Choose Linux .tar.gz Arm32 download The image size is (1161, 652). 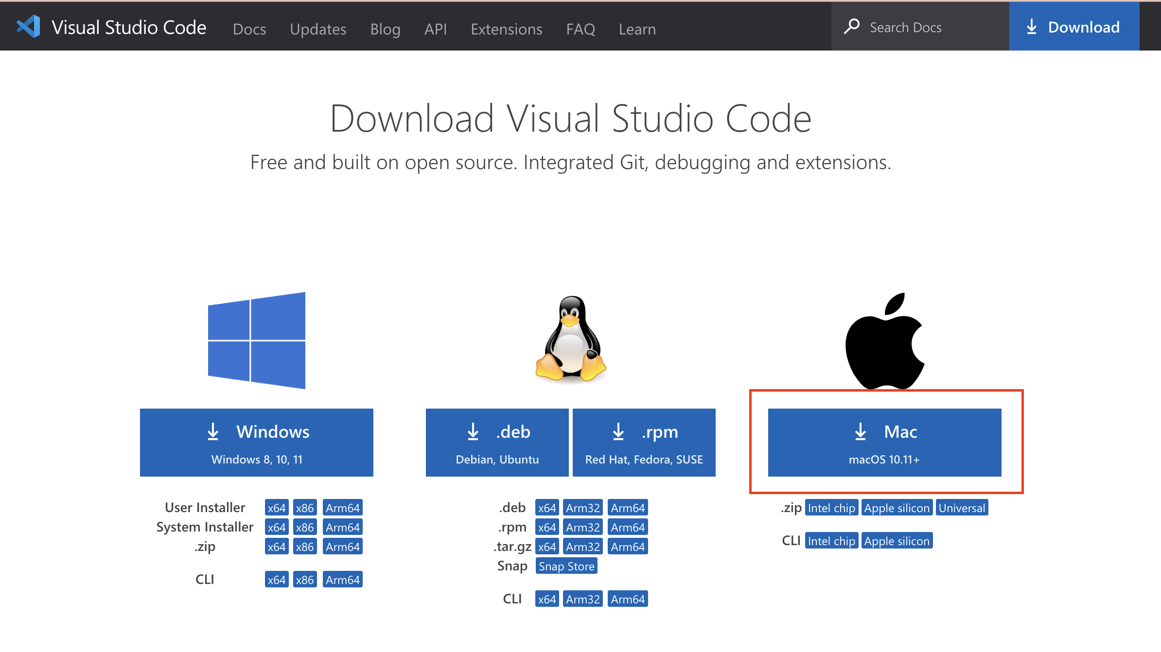[582, 547]
